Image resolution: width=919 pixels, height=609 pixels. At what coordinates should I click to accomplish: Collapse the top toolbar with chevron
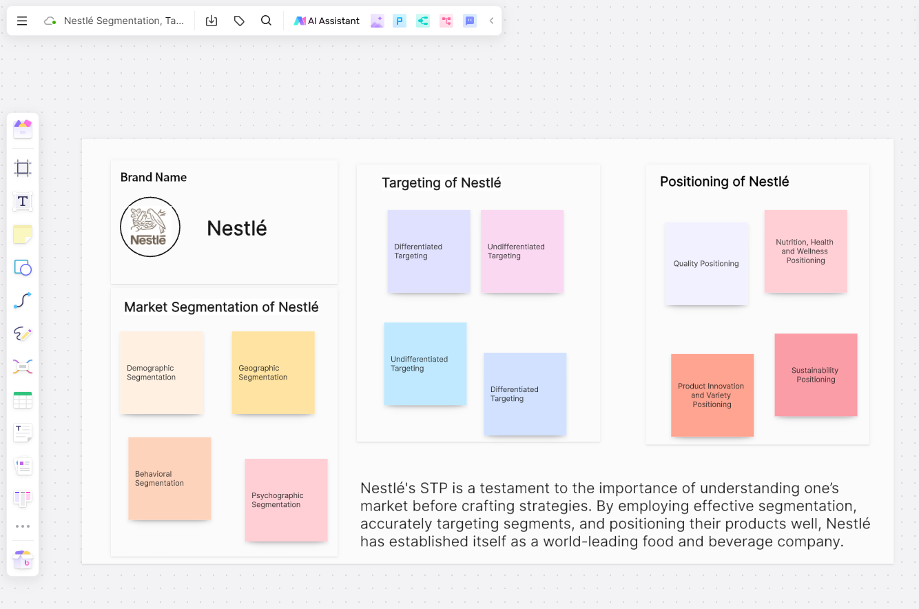(491, 21)
